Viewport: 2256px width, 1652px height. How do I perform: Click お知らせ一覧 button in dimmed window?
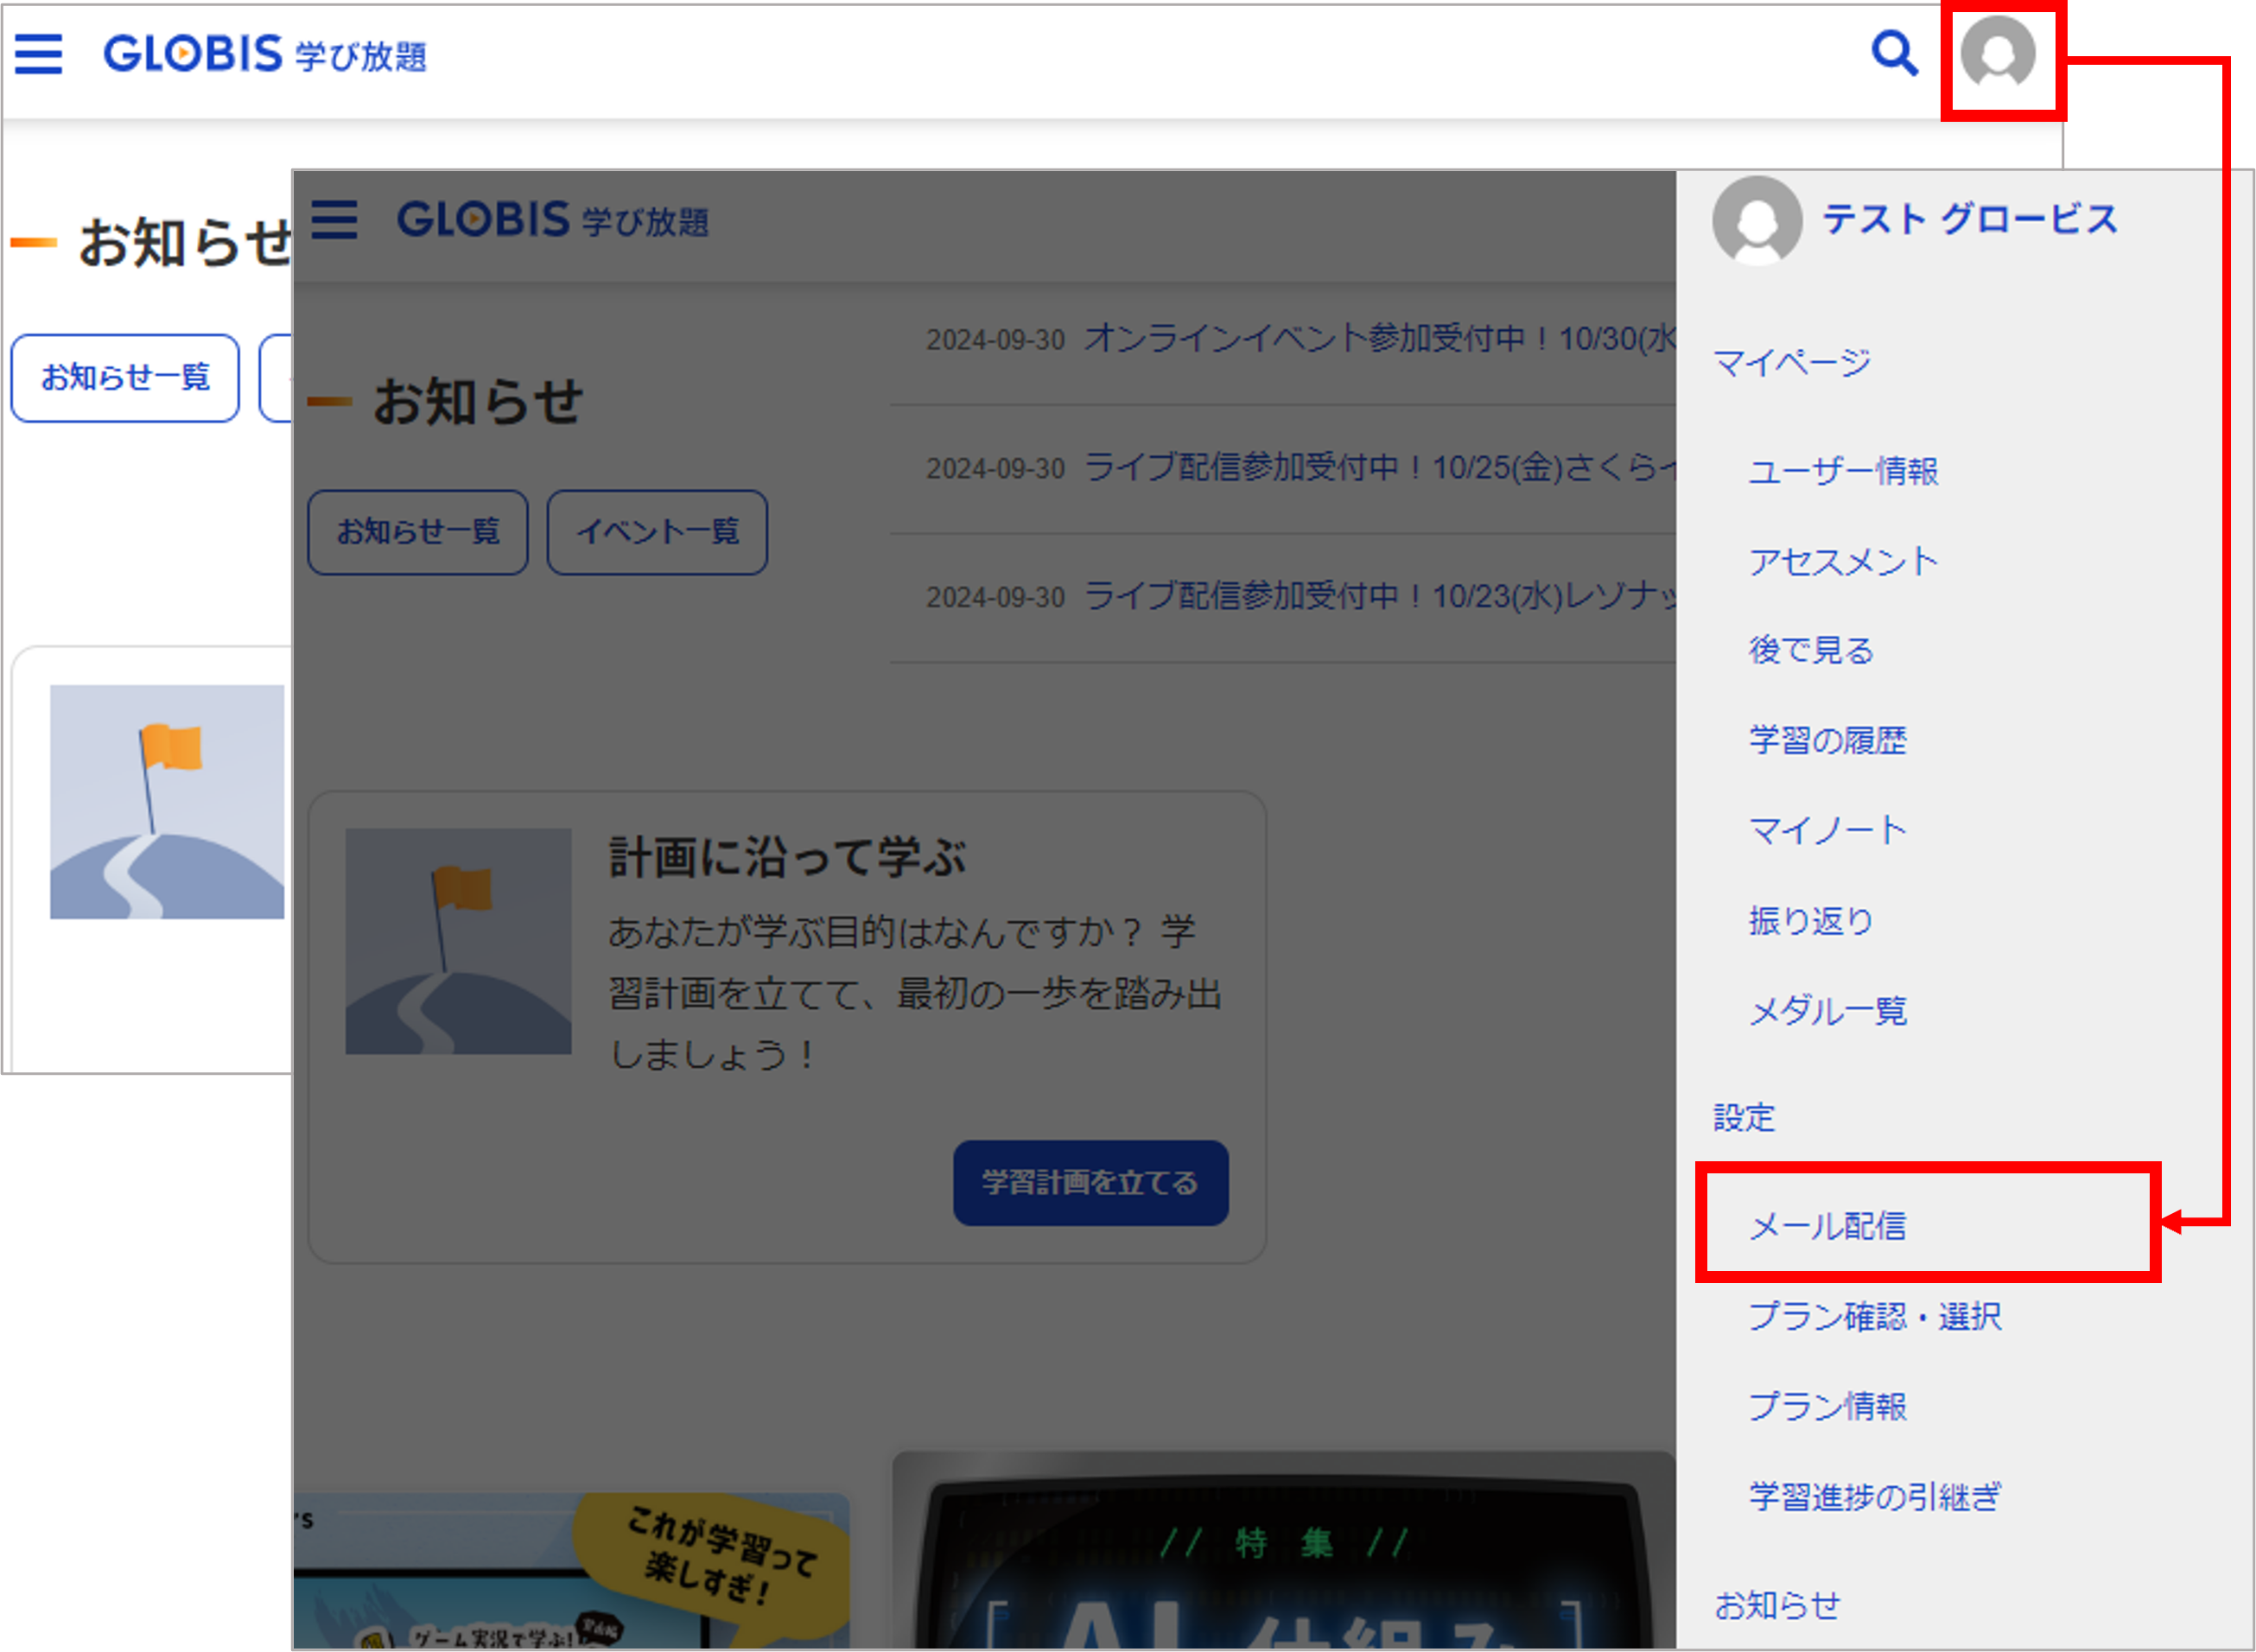(418, 532)
